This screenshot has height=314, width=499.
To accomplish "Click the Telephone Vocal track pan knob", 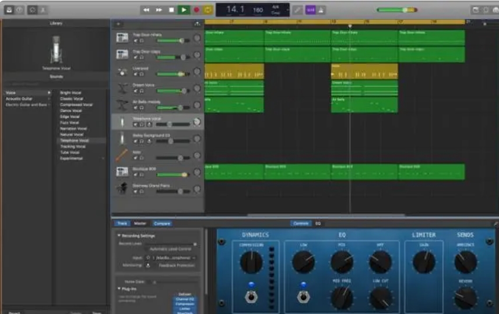I will 197,122.
